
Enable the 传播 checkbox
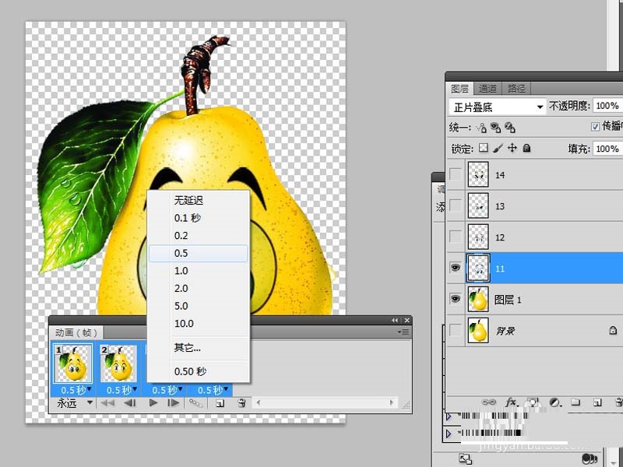tap(596, 125)
